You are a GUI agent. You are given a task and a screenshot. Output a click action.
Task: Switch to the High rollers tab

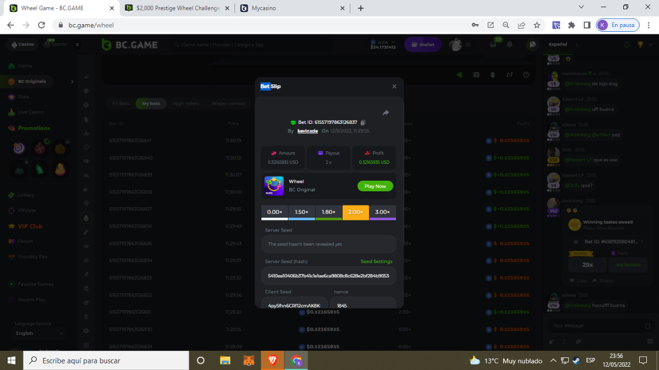(x=186, y=104)
